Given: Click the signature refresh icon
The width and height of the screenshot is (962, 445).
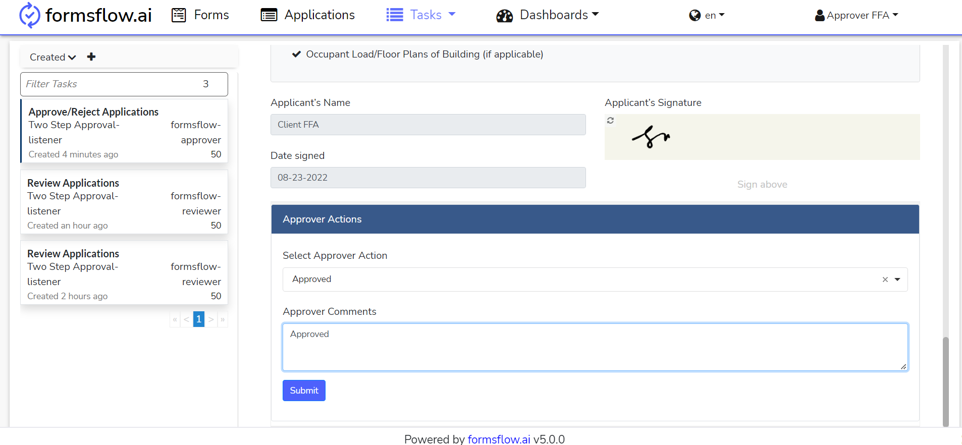Looking at the screenshot, I should (611, 121).
